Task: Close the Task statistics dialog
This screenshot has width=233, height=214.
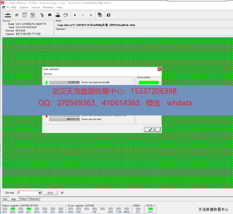Action: click(159, 69)
